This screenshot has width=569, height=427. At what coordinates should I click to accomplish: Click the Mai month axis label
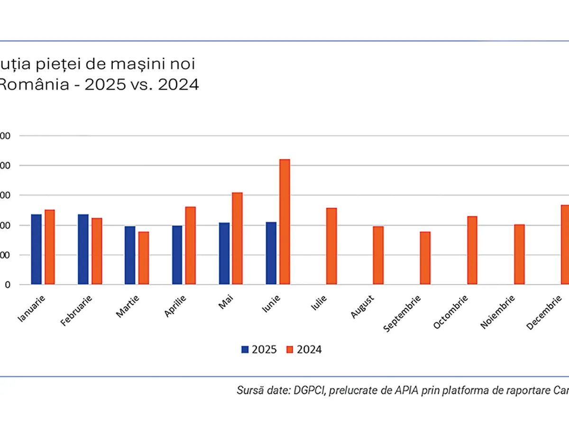coord(225,301)
